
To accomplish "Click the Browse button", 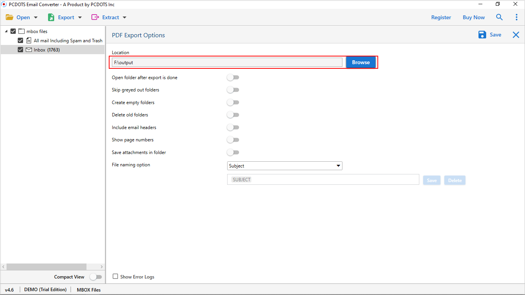I will (361, 62).
